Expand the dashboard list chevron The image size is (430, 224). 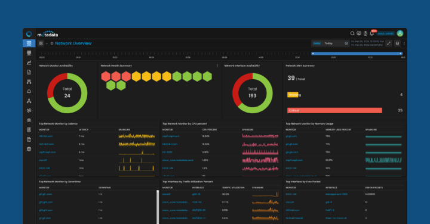coord(47,43)
